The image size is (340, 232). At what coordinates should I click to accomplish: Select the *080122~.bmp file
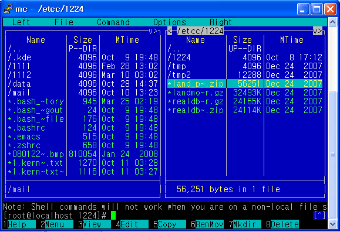coord(83,154)
